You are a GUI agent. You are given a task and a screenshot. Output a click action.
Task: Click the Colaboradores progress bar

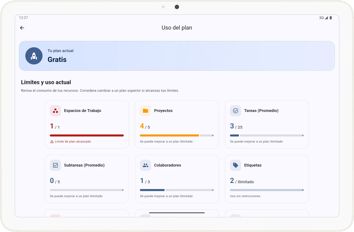pyautogui.click(x=177, y=190)
